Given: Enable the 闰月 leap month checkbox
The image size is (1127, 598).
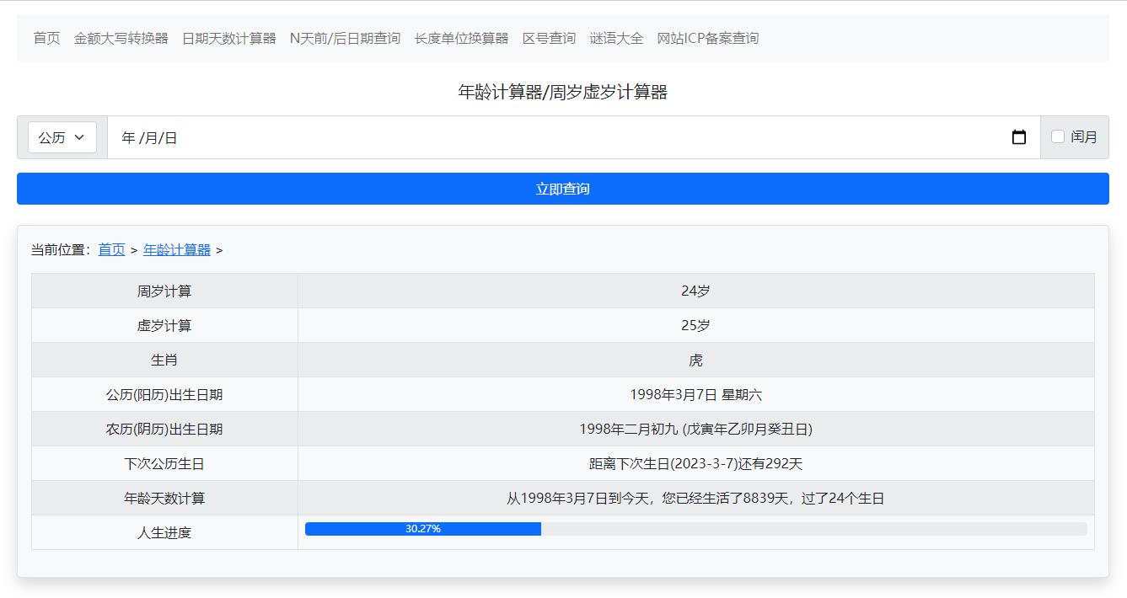Looking at the screenshot, I should coord(1058,136).
